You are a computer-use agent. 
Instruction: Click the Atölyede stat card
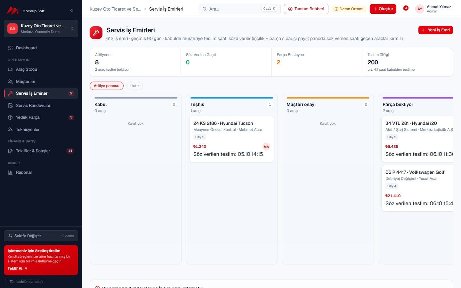(135, 62)
